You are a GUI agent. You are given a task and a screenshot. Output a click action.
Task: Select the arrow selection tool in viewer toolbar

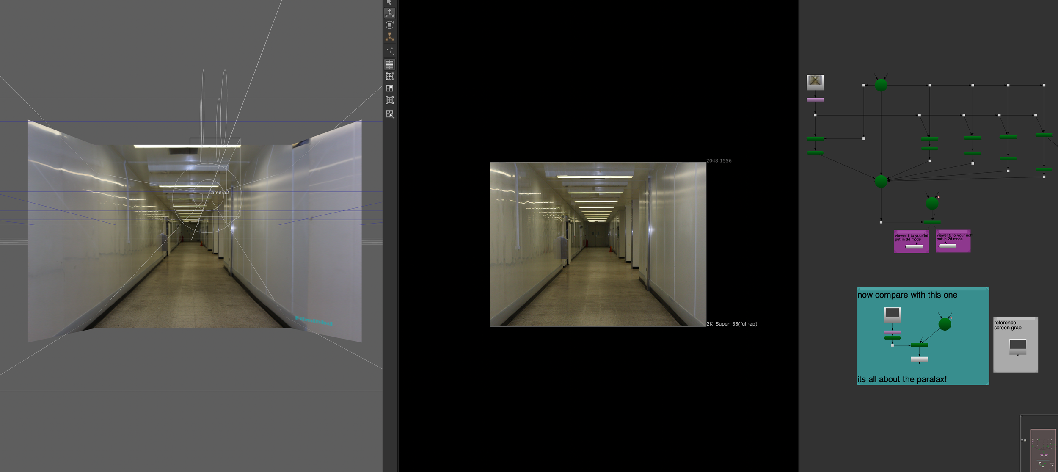click(x=389, y=3)
